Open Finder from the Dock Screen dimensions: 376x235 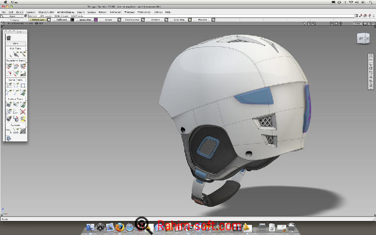click(89, 227)
